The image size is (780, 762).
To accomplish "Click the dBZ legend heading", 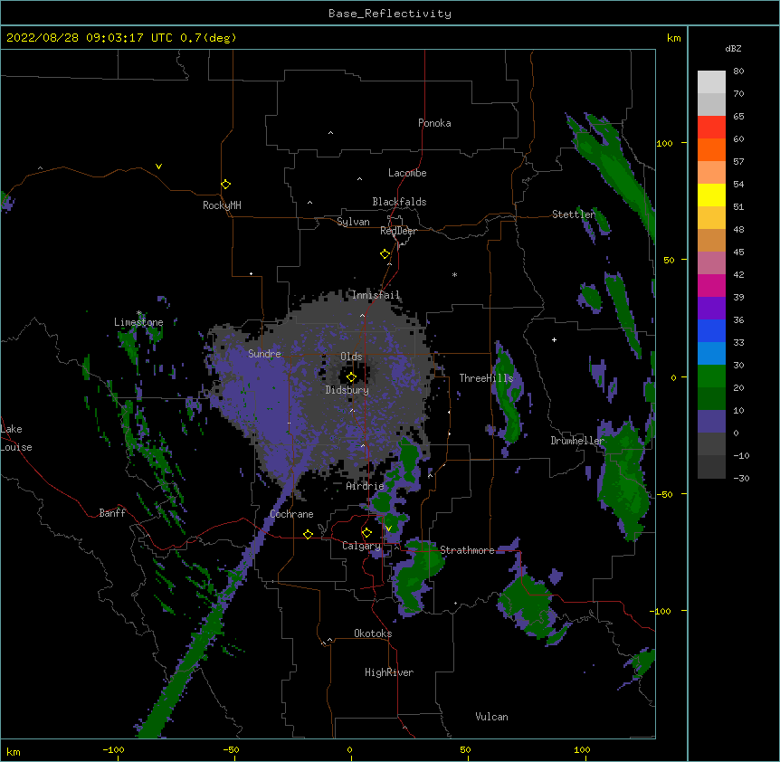I will pyautogui.click(x=733, y=49).
